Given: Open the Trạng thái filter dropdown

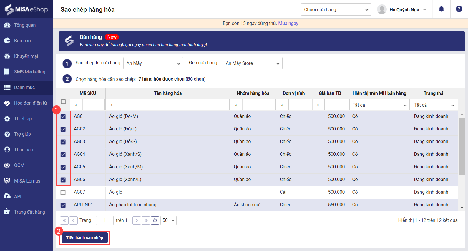Looking at the screenshot, I should (434, 105).
